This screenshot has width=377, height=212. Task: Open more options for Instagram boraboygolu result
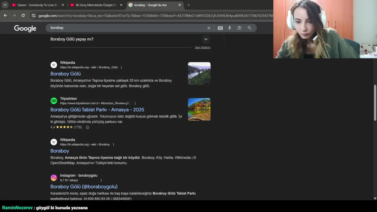click(x=101, y=180)
